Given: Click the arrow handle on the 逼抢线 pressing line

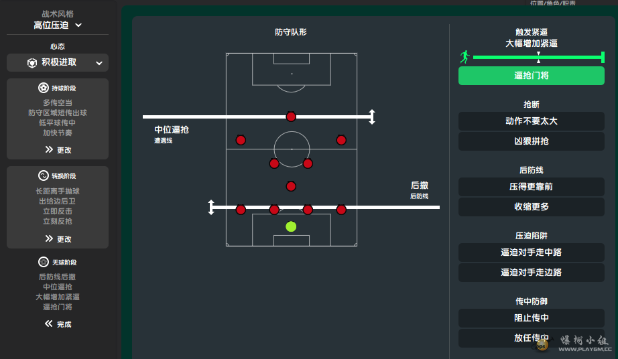Looking at the screenshot, I should pyautogui.click(x=372, y=117).
